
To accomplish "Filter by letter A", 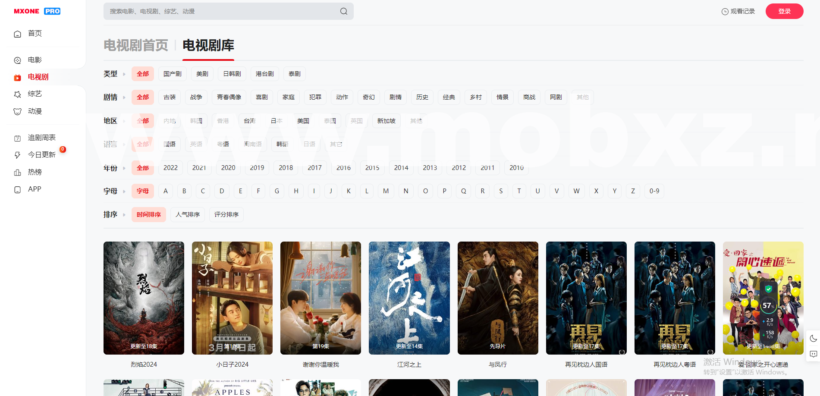I will tap(166, 191).
